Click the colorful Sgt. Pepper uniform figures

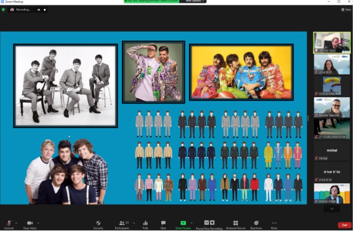pos(283,155)
